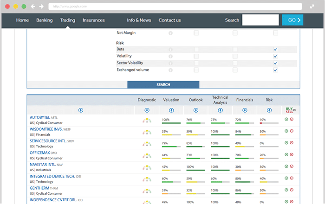The height and width of the screenshot is (204, 325).
Task: Click the sell icon for WISDOMTREE INVS.
Action: click(292, 131)
